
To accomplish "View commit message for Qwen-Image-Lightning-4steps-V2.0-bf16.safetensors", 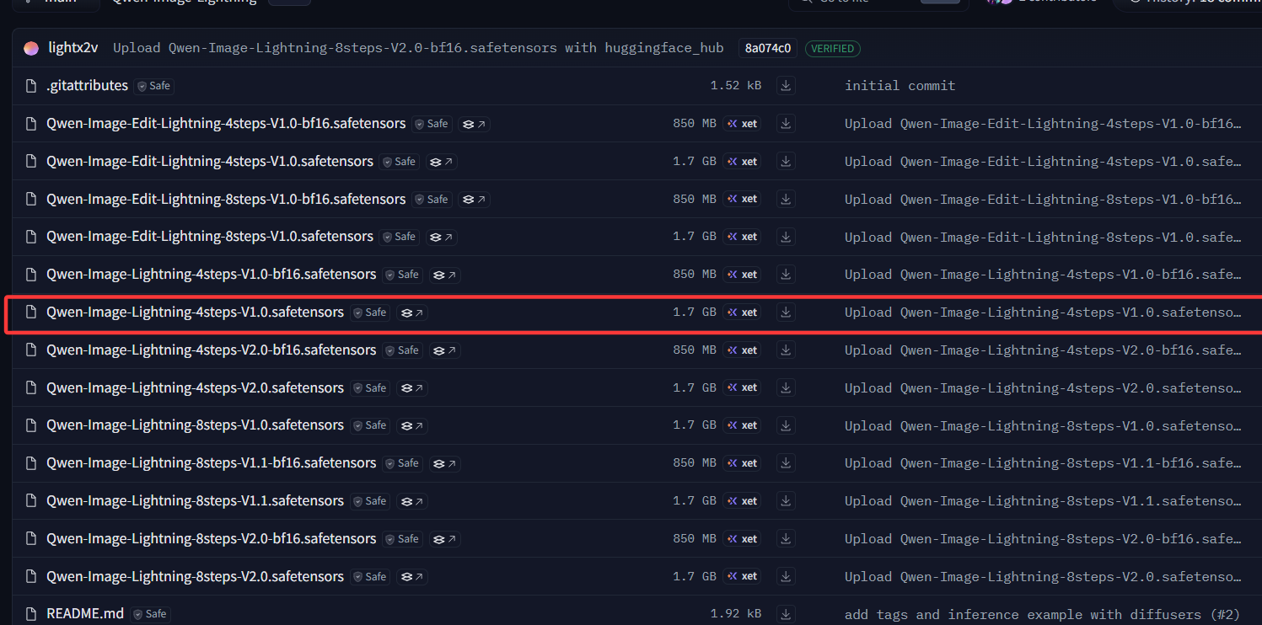I will (1043, 350).
